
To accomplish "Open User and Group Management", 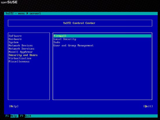I will pyautogui.click(x=74, y=46).
